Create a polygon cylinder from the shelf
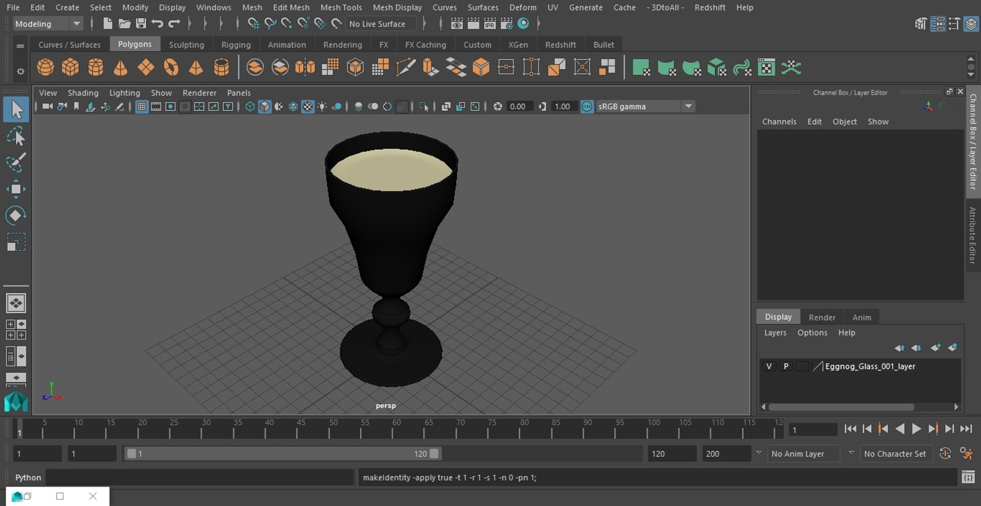The width and height of the screenshot is (981, 506). (x=96, y=67)
